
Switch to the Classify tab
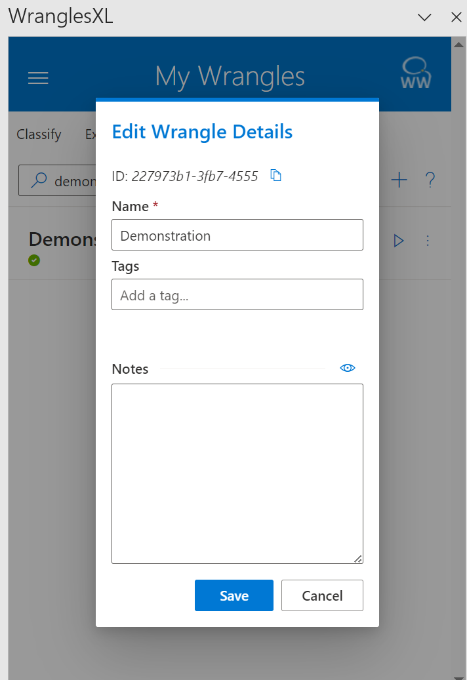tap(39, 134)
